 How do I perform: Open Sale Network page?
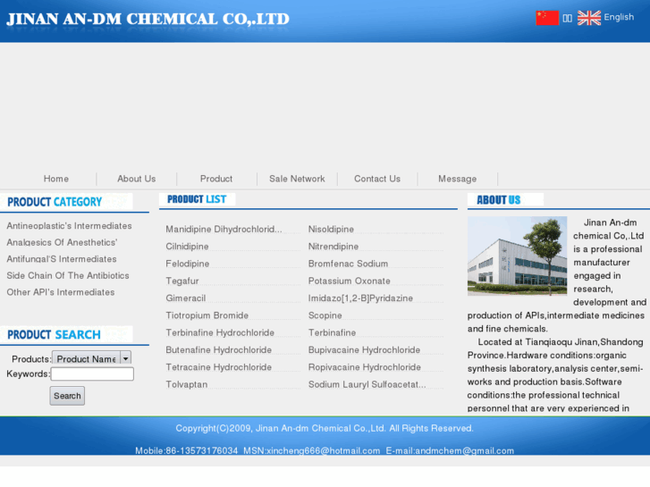pyautogui.click(x=297, y=179)
